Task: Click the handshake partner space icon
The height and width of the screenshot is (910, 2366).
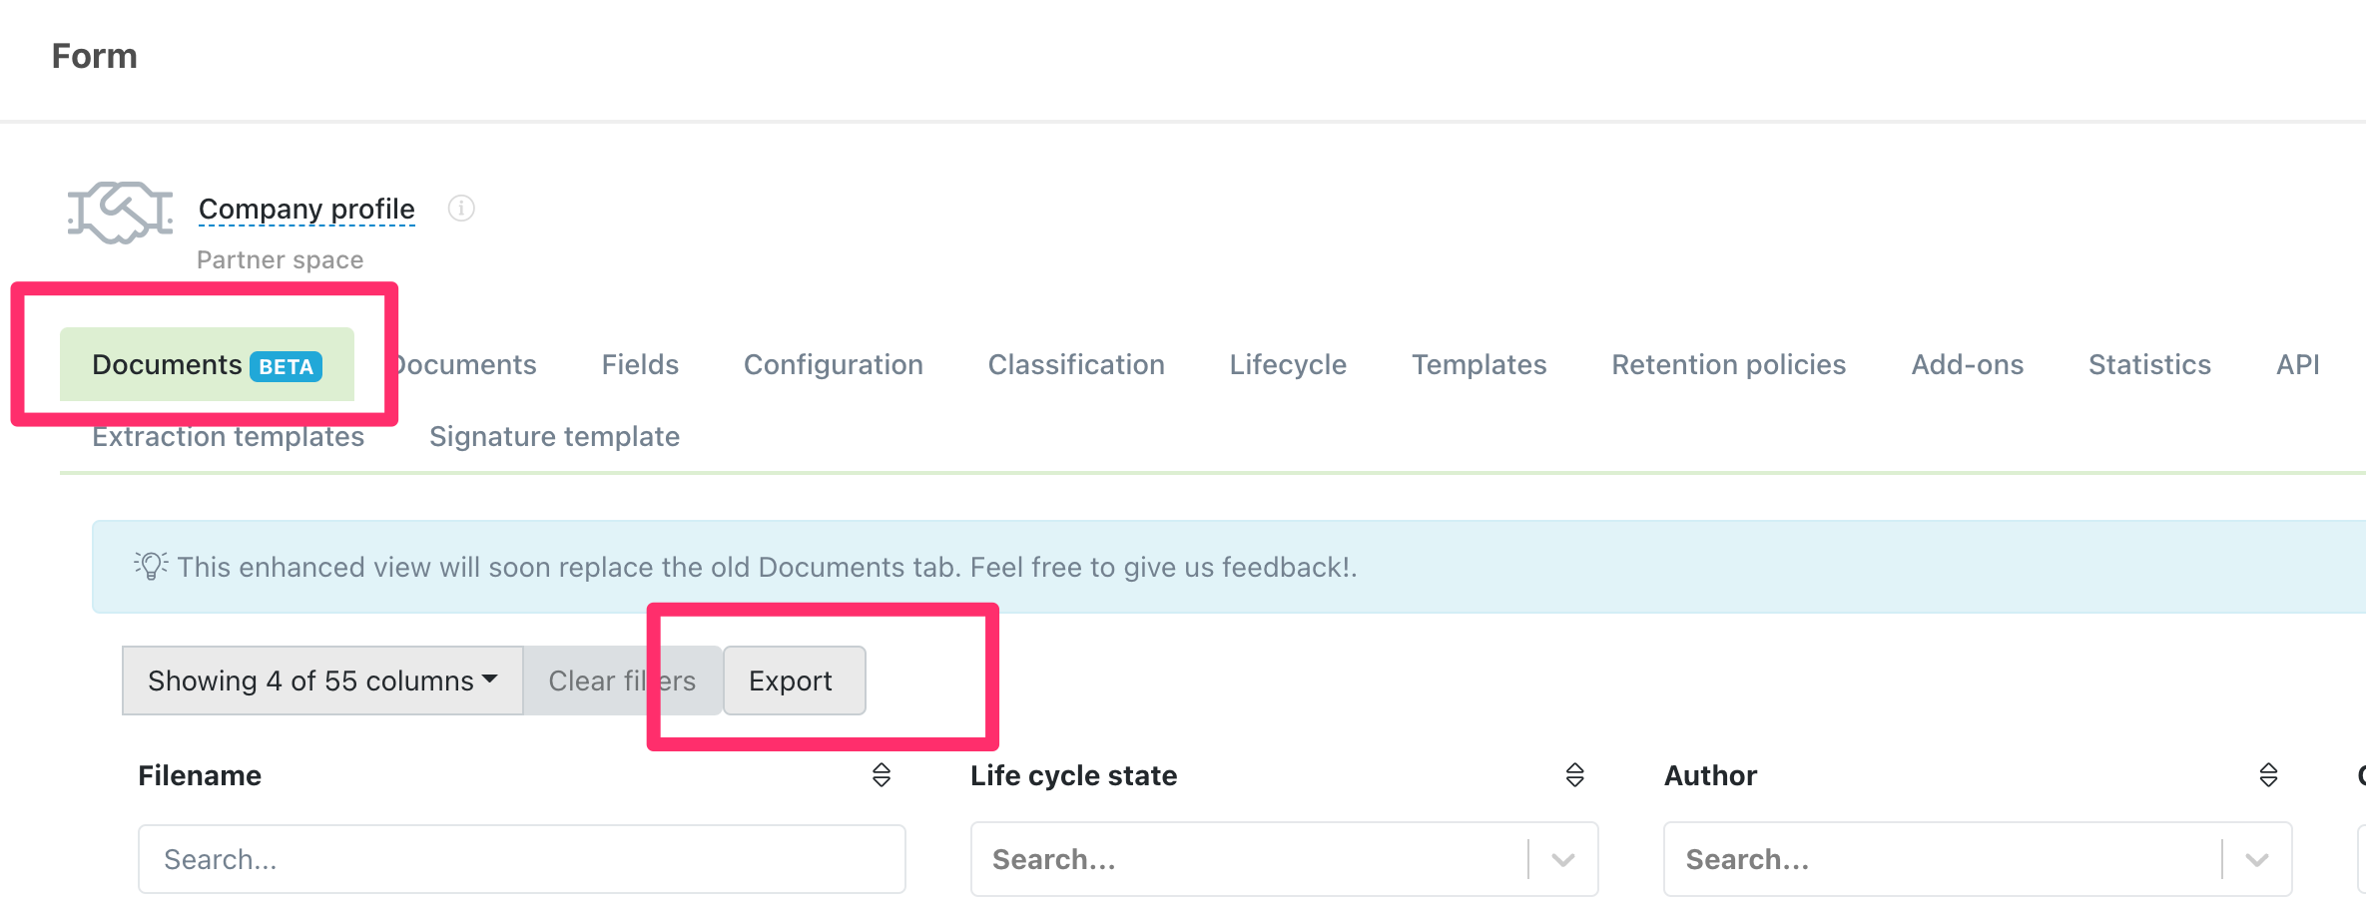Action: point(120,212)
